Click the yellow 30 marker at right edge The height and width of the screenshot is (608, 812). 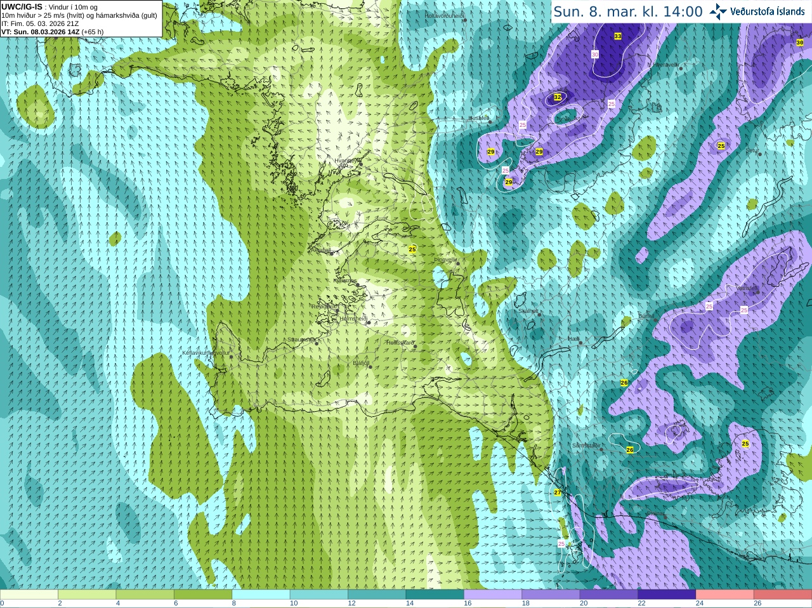800,43
